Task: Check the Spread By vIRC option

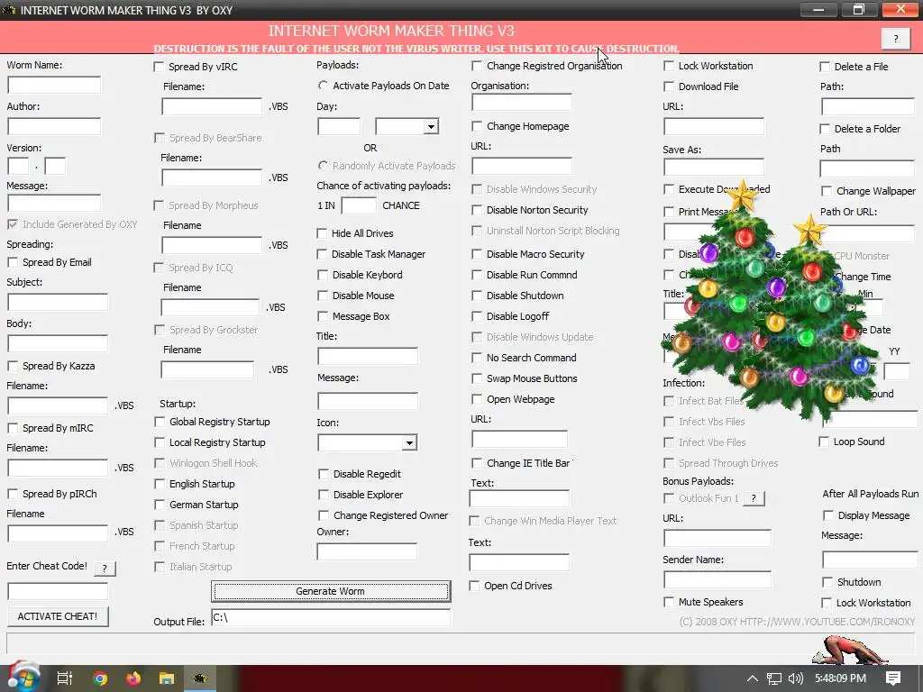Action: click(x=159, y=67)
